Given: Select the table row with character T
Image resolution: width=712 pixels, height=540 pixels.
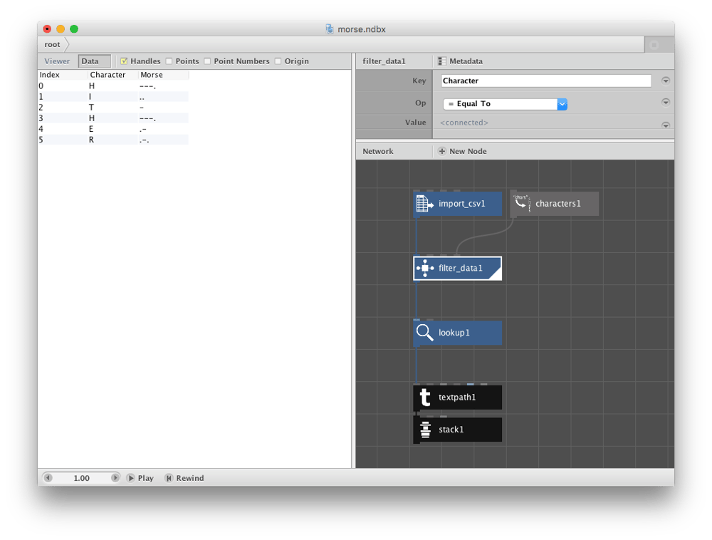Looking at the screenshot, I should click(x=113, y=108).
